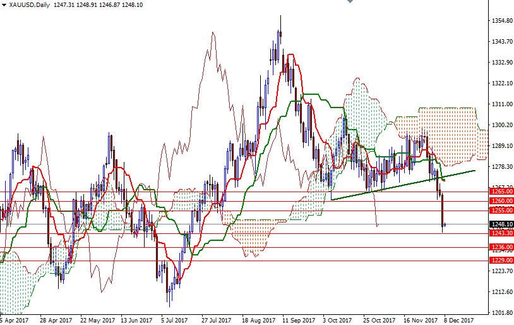514x325 pixels.
Task: Click the 1201.80 value on price scale
Action: [x=500, y=313]
